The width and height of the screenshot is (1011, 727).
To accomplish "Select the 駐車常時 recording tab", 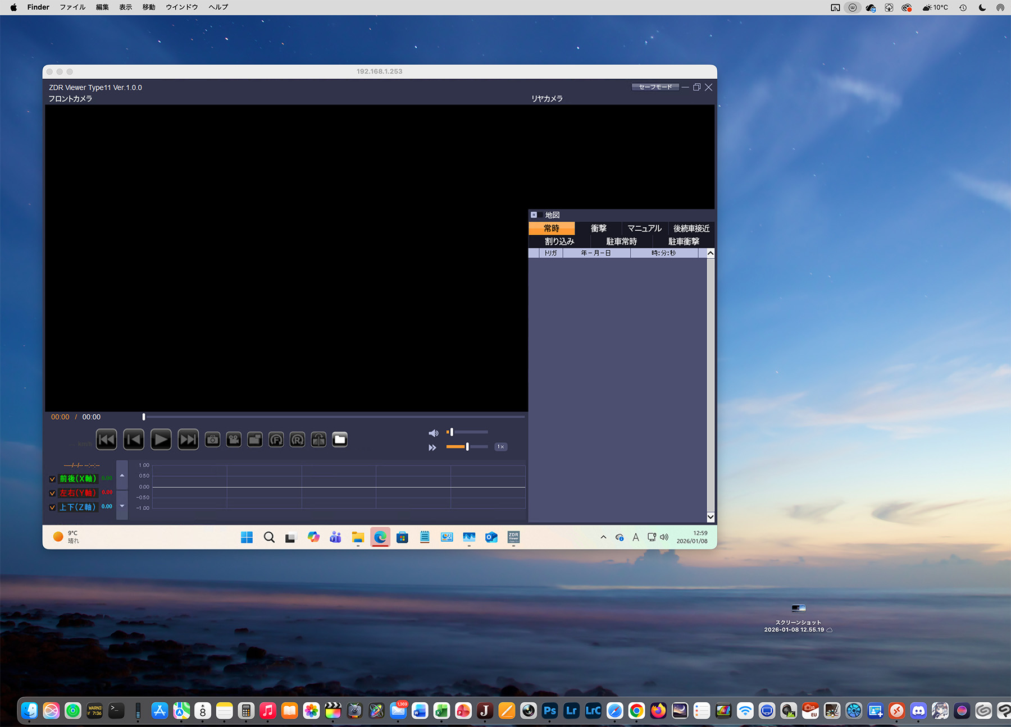I will click(x=621, y=241).
